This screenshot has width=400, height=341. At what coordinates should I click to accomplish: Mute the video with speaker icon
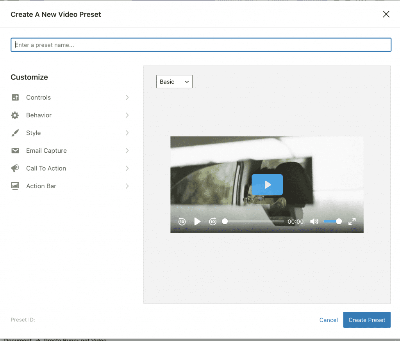(x=314, y=222)
